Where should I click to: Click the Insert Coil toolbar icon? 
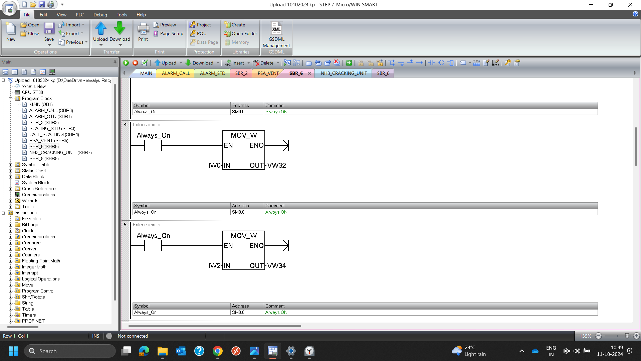coord(441,63)
